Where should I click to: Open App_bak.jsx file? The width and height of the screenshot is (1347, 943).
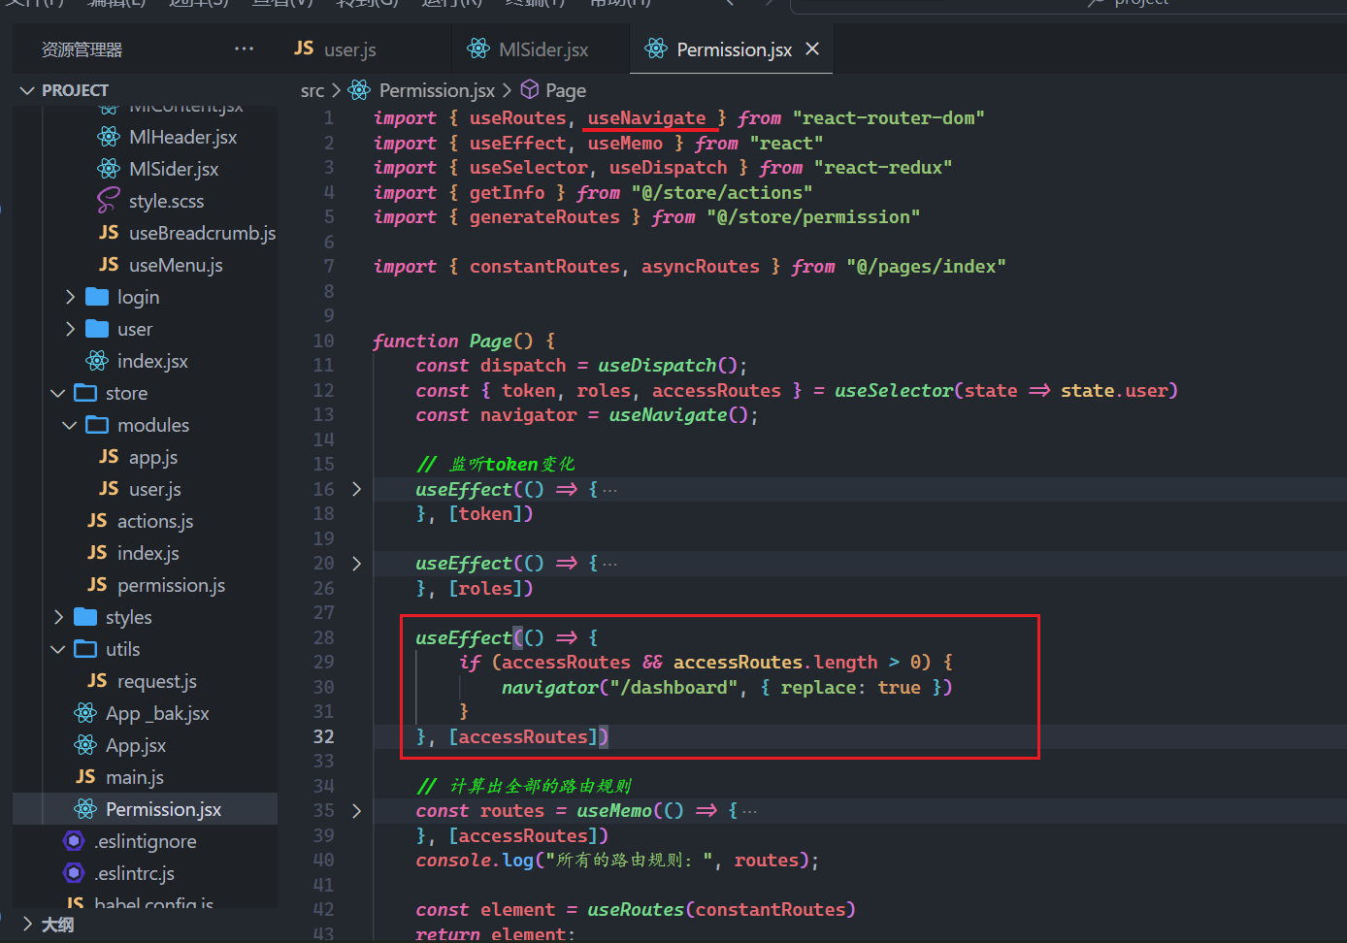click(157, 713)
